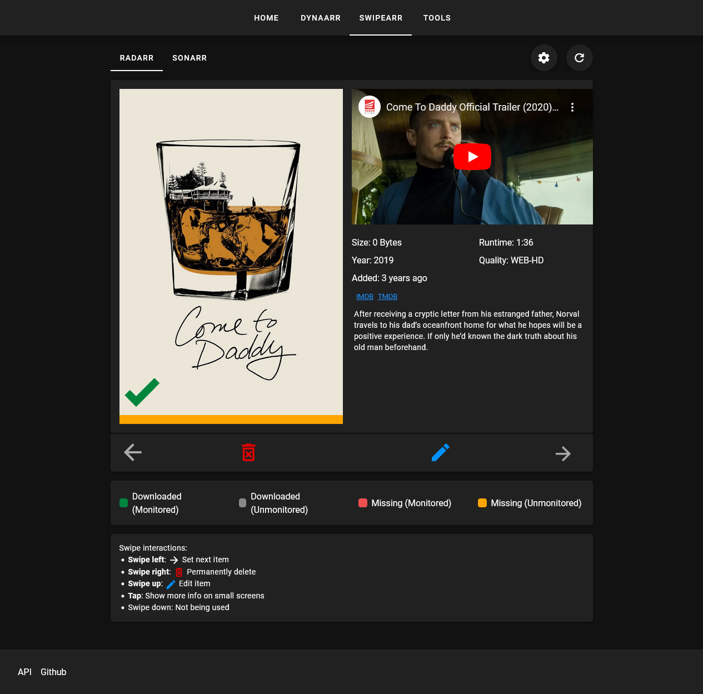Click the 'Size: 0 Bytes' text
The image size is (703, 694).
[x=377, y=243]
